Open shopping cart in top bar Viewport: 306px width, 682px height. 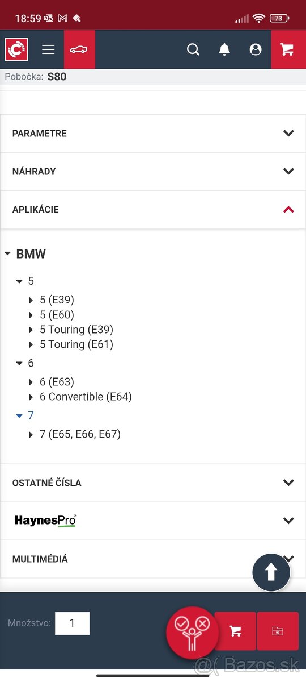click(287, 49)
